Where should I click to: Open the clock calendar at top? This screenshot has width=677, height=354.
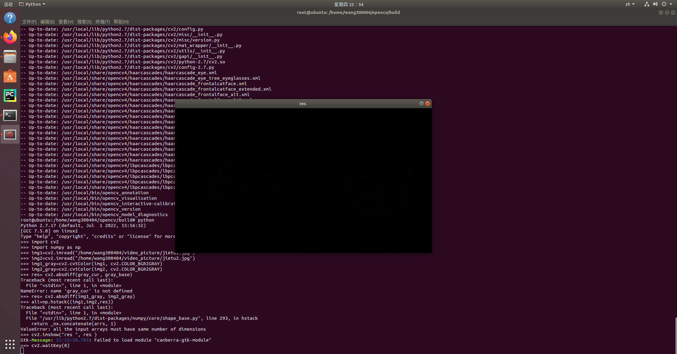pyautogui.click(x=349, y=4)
